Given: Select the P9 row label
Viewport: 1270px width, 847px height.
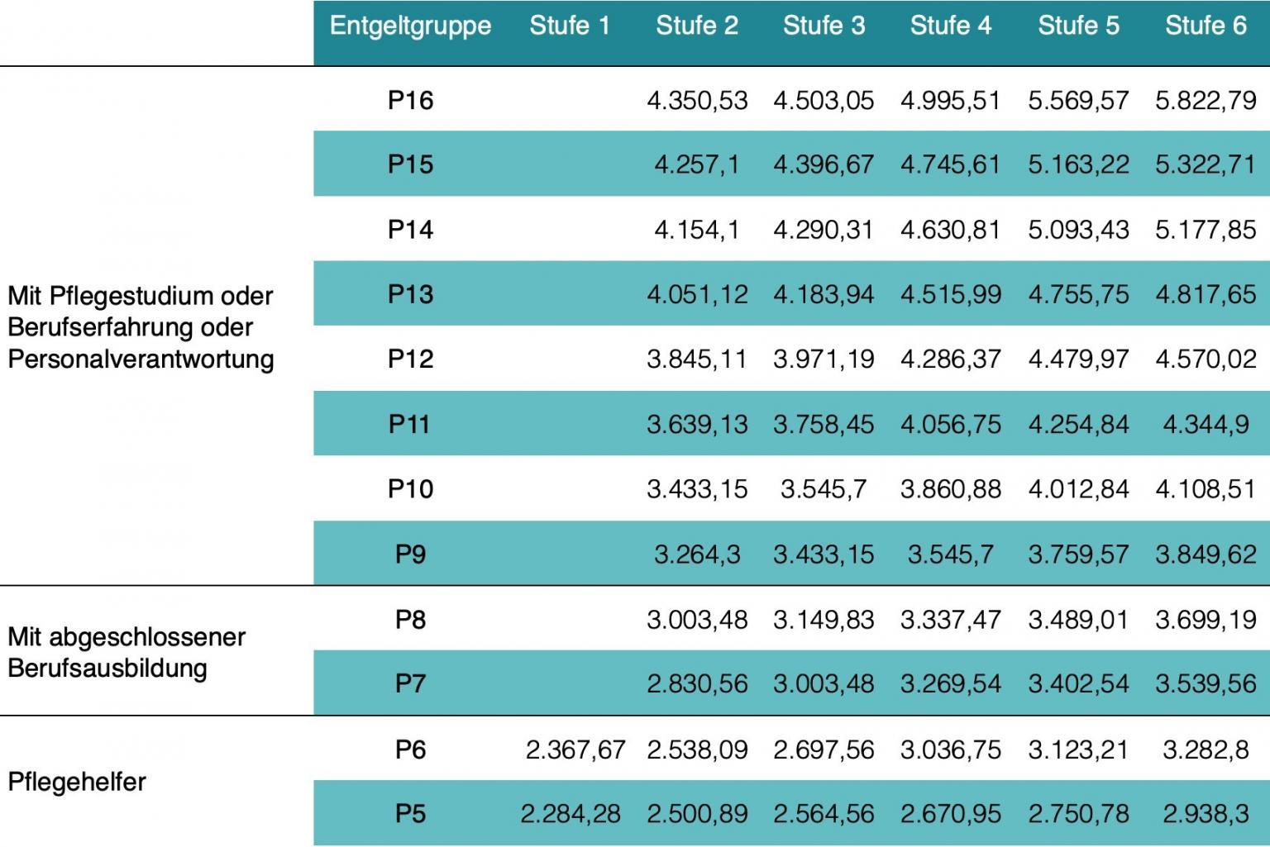Looking at the screenshot, I should point(410,554).
